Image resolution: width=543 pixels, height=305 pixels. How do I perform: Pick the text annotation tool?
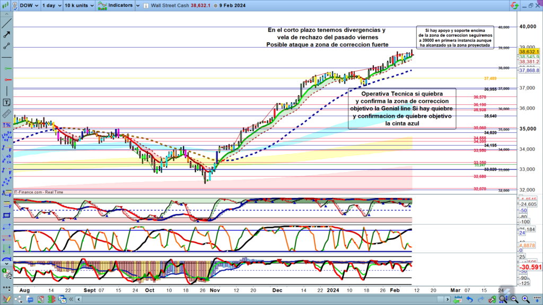point(7,102)
